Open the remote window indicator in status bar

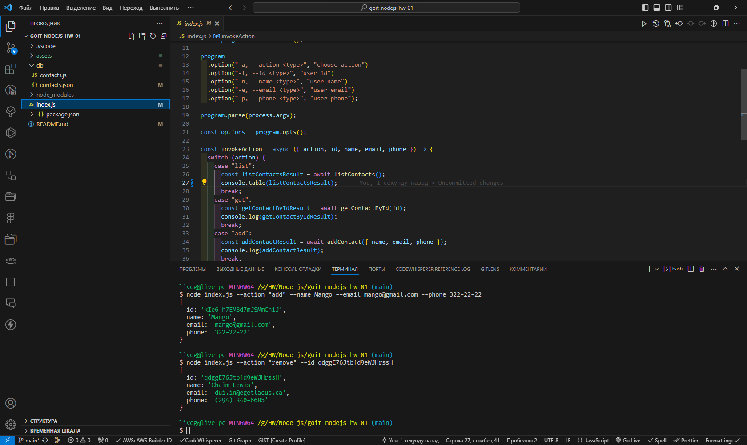click(8, 440)
